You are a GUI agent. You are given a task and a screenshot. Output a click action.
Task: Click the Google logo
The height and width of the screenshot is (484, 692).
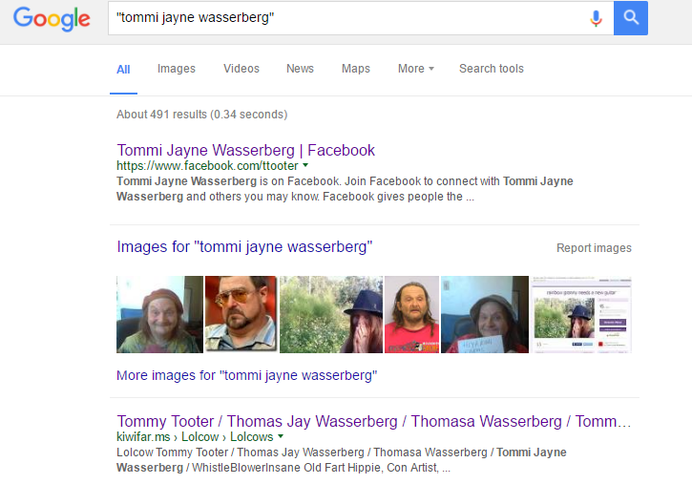coord(52,18)
